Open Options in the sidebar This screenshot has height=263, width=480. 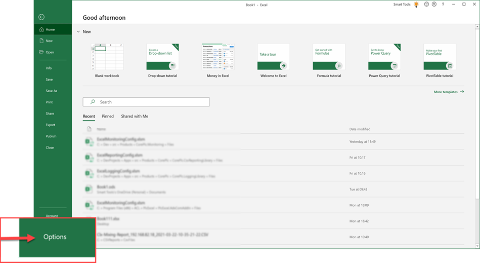[55, 237]
